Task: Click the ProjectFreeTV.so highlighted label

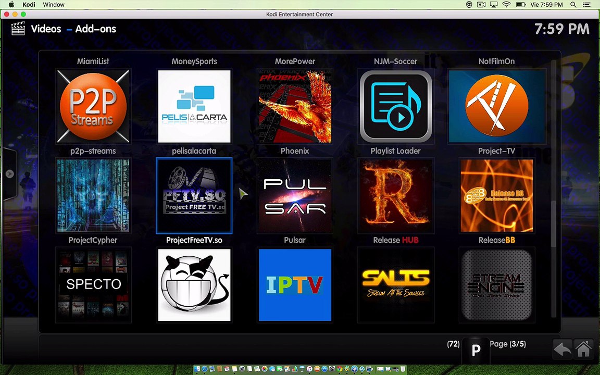Action: tap(194, 240)
